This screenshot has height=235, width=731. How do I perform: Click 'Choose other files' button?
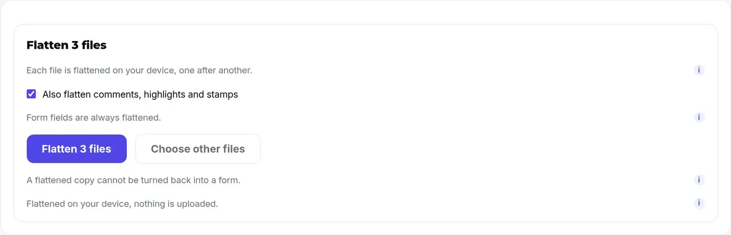(x=198, y=149)
